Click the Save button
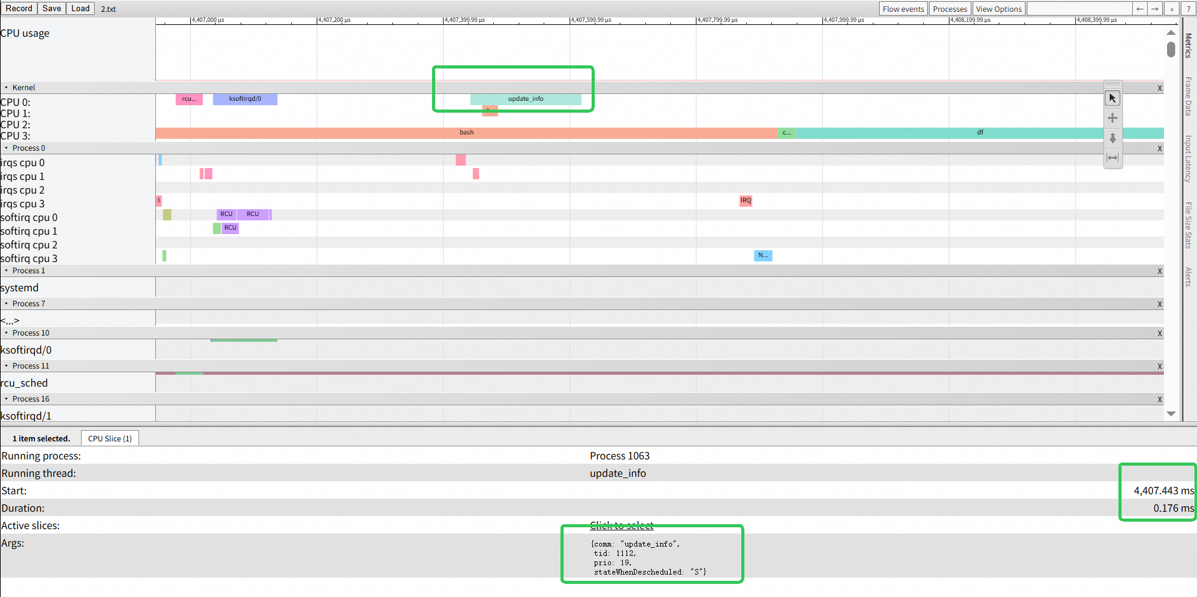The height and width of the screenshot is (597, 1197). click(x=52, y=8)
